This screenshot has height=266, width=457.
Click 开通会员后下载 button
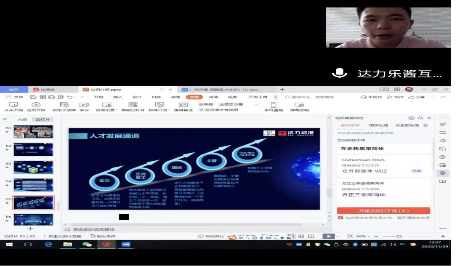(x=383, y=210)
